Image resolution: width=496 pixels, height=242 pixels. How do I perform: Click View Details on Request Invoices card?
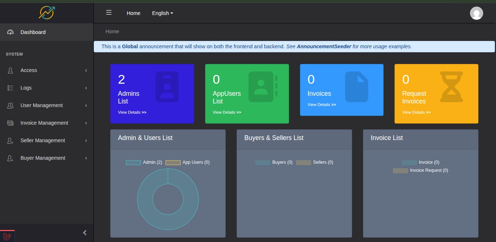[416, 112]
